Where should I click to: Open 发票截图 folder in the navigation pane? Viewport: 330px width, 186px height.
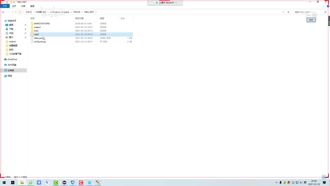(13, 46)
